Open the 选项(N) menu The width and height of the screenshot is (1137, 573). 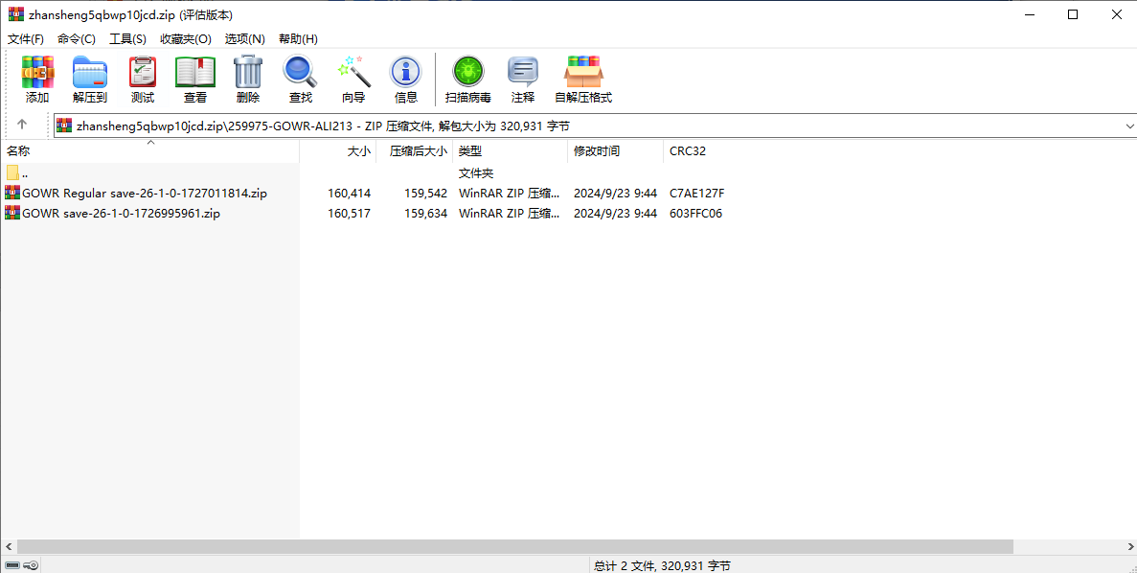tap(244, 38)
